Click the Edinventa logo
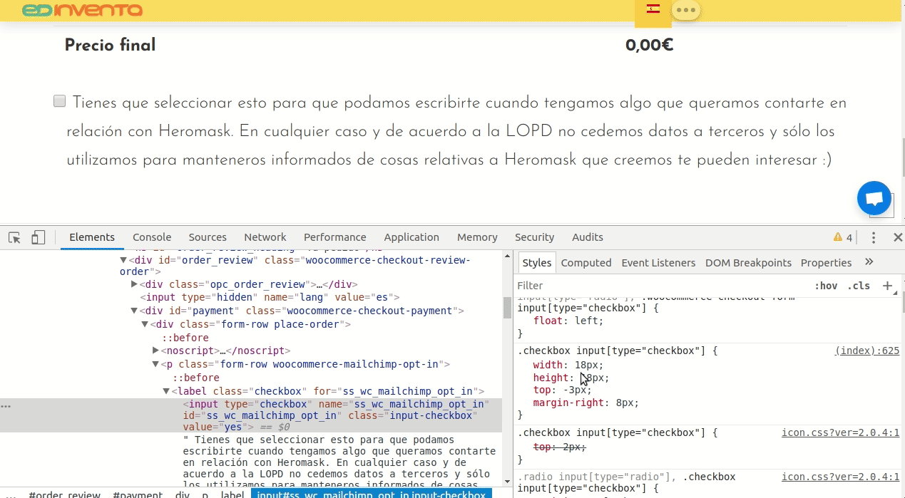905x498 pixels. pos(82,10)
